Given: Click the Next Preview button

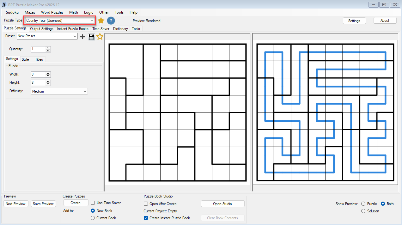Looking at the screenshot, I should point(15,204).
